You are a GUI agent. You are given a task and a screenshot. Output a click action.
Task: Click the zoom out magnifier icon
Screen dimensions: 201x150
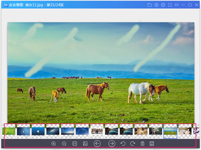tap(64, 143)
